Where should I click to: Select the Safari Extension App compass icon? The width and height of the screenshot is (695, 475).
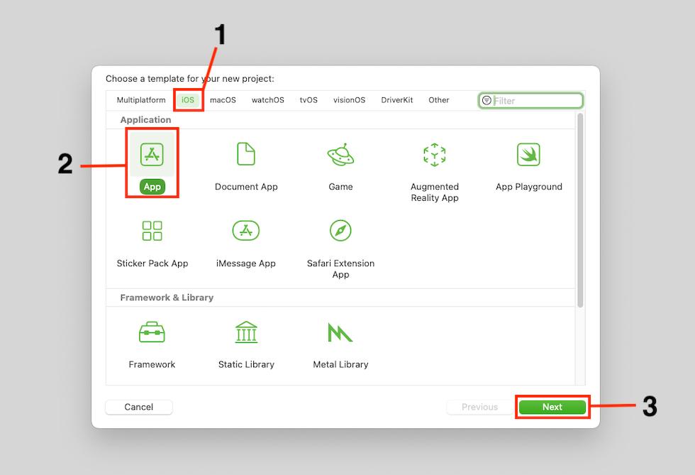[340, 230]
